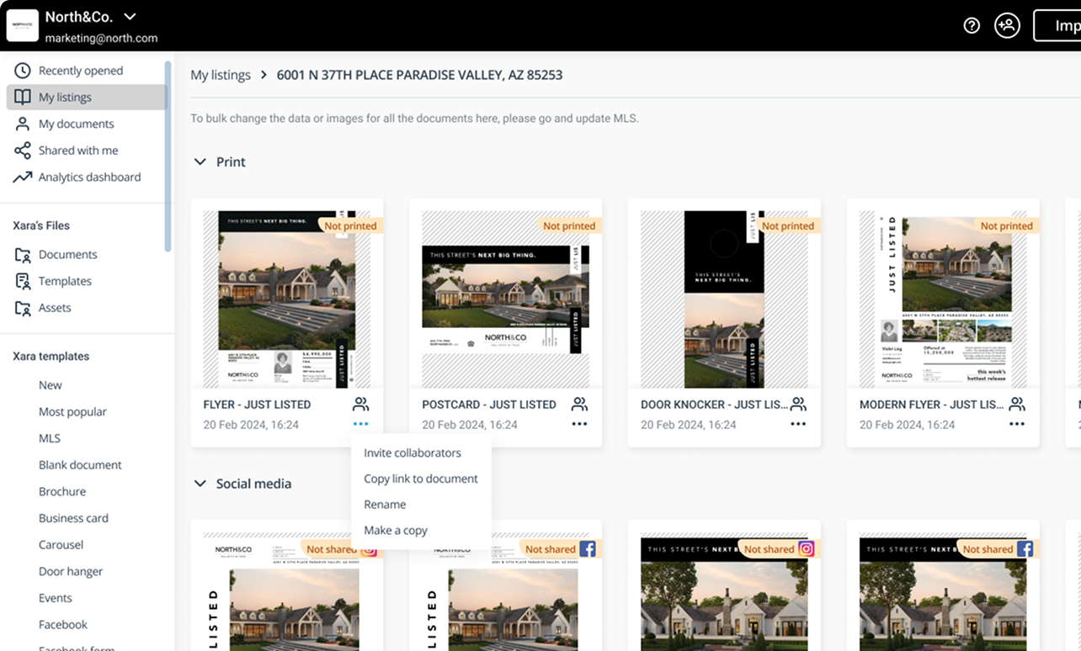Open the North&Co. account dropdown chevron

[x=130, y=16]
